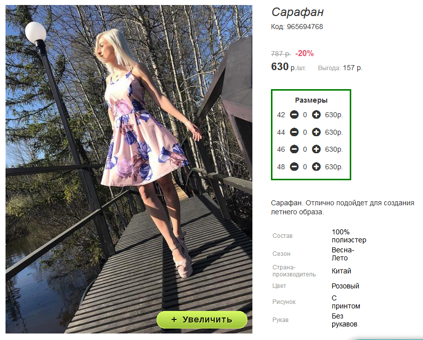The width and height of the screenshot is (423, 340).
Task: Click the Размеры sizes heading
Action: 311,101
